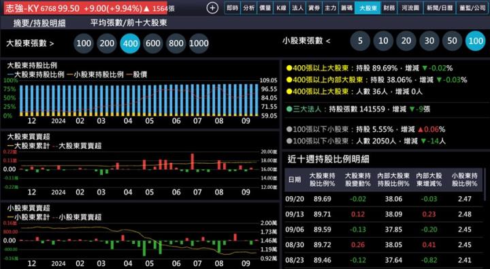Click 100張以下小股東 持股 5.55% line
This screenshot has width=490, height=269.
coord(365,129)
